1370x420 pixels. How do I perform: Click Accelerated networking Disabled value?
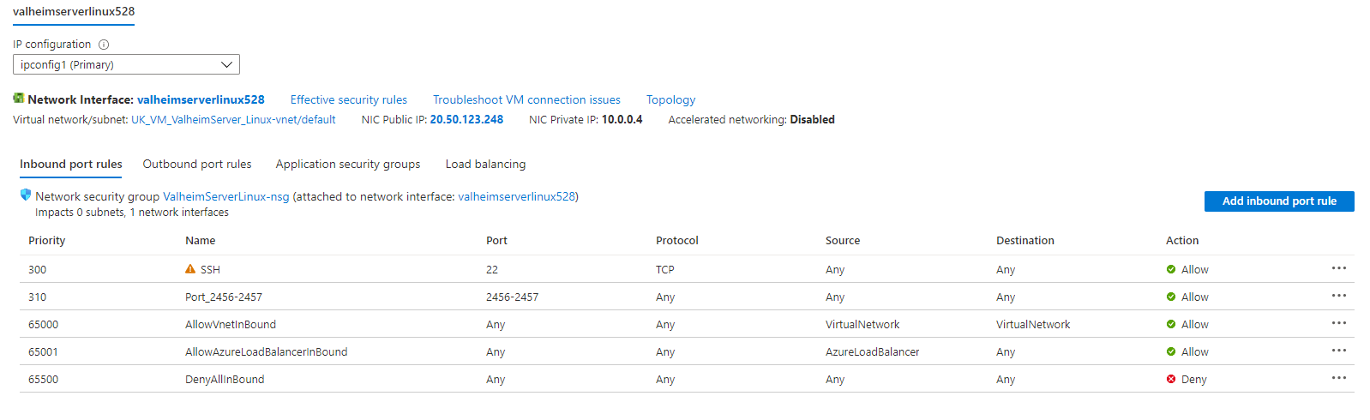point(813,120)
